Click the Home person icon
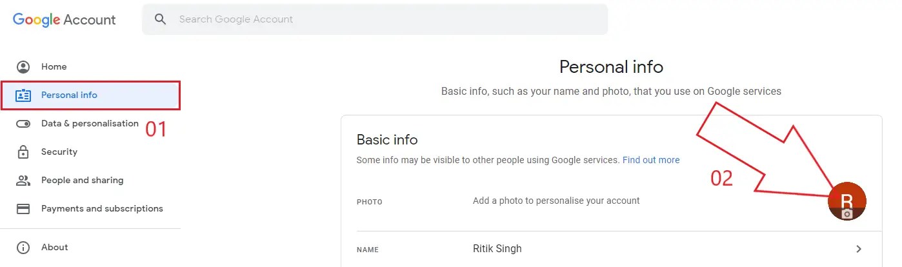 point(23,67)
